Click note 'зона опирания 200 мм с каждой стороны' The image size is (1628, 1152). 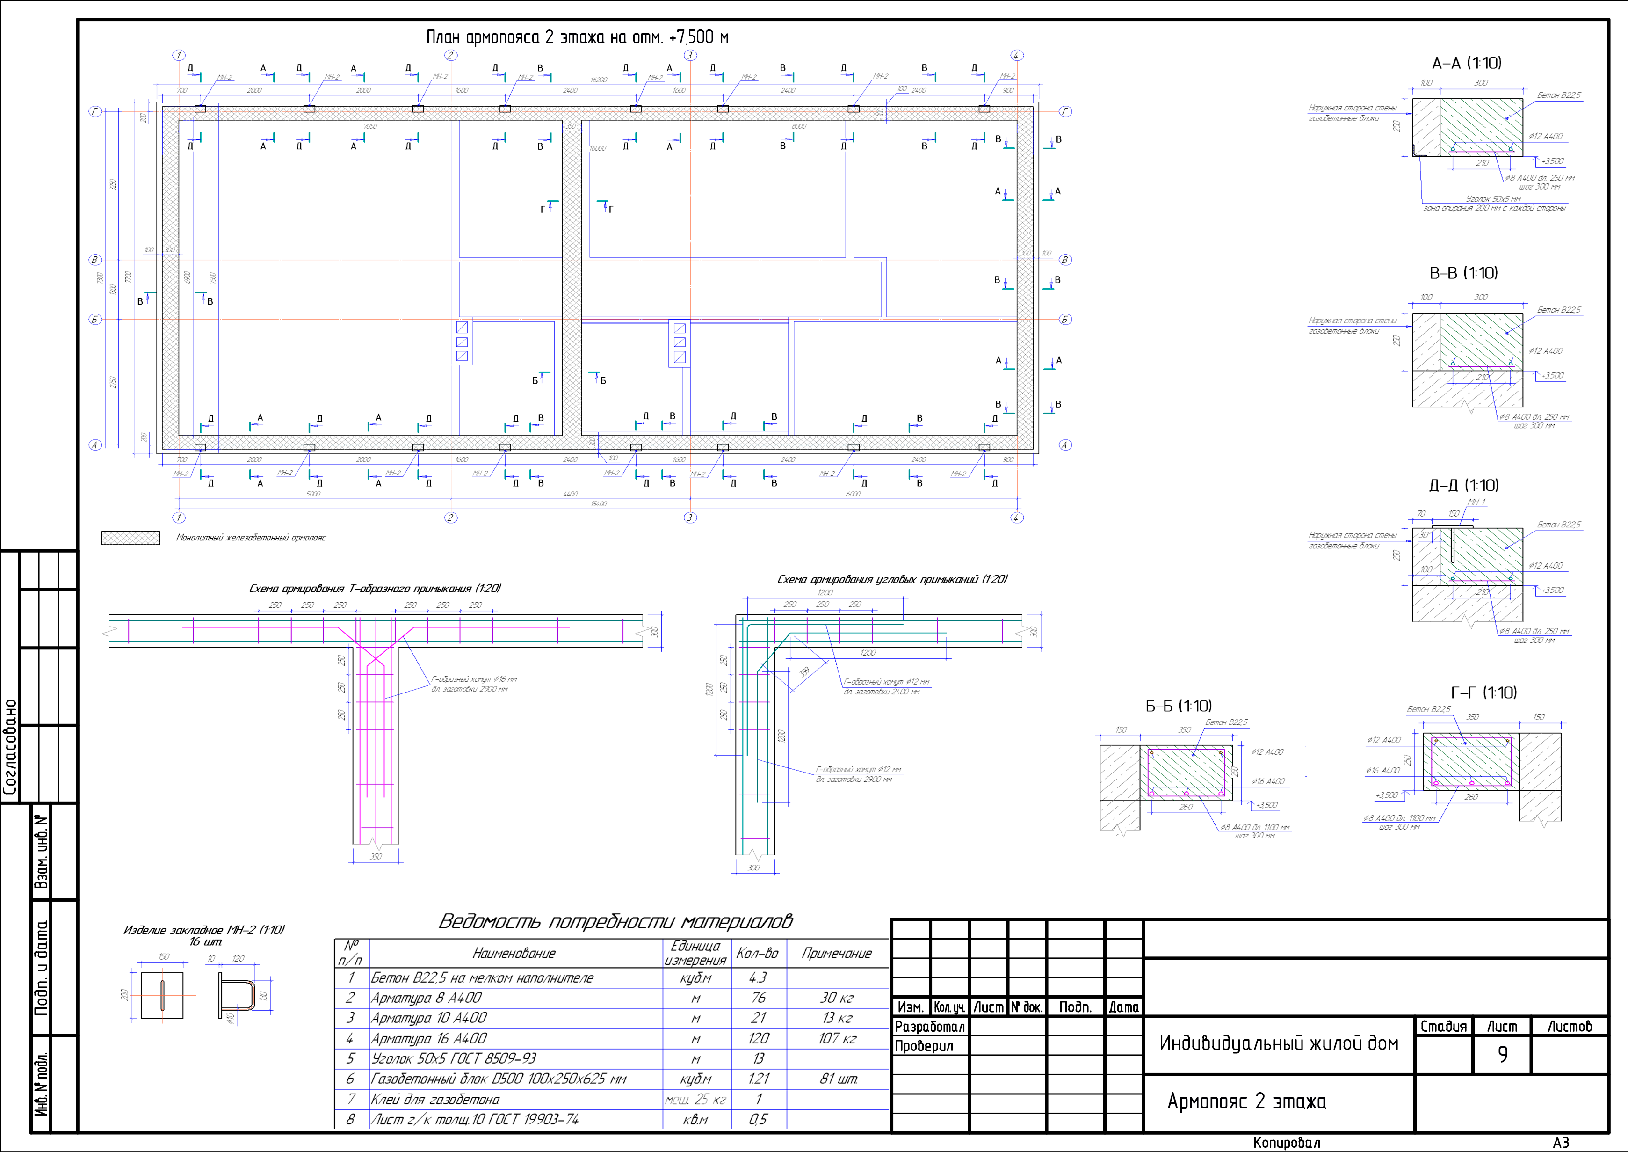(x=1494, y=209)
